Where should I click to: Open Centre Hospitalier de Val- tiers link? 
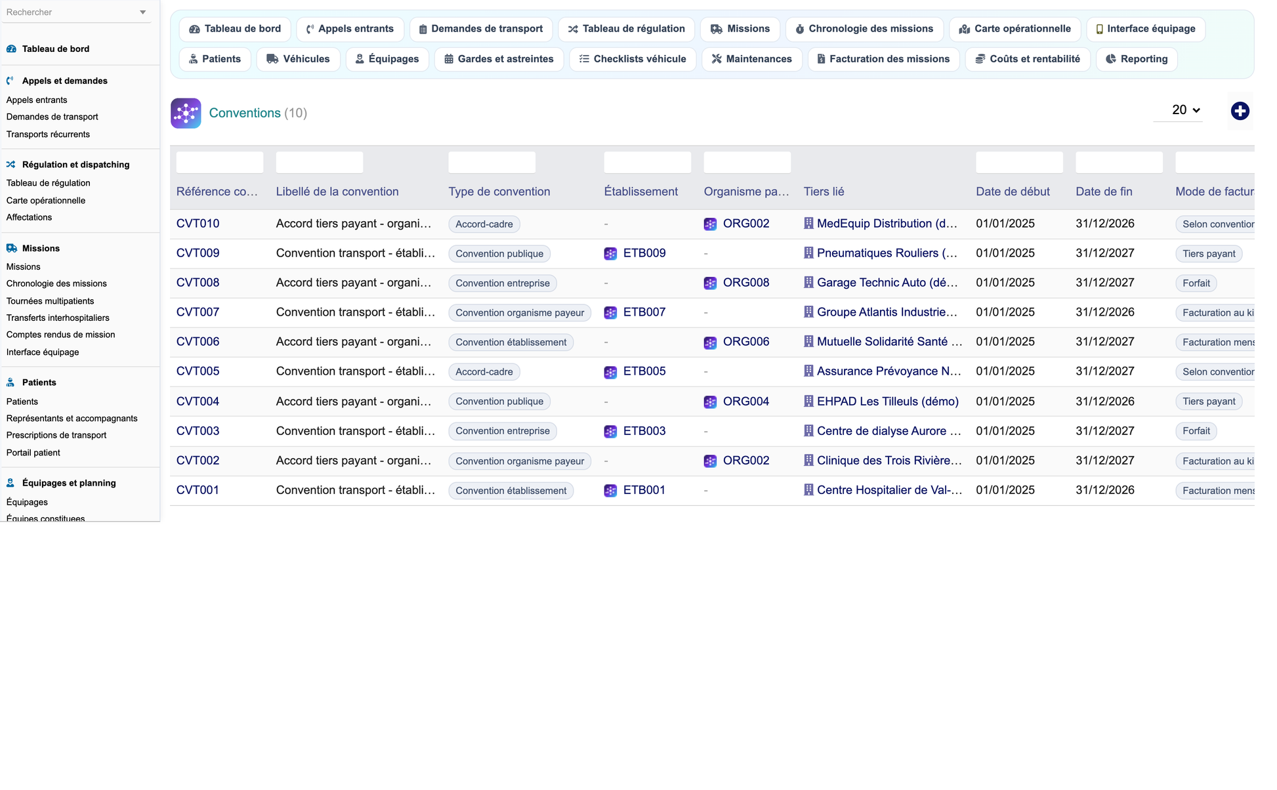[889, 490]
